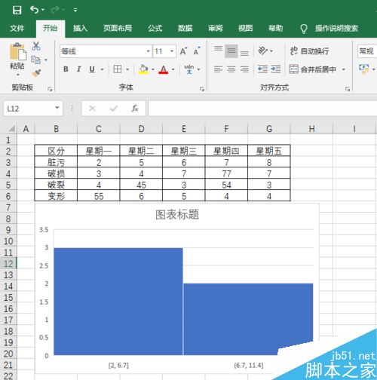Apply cell borders with the border icon
377x380 pixels.
118,69
